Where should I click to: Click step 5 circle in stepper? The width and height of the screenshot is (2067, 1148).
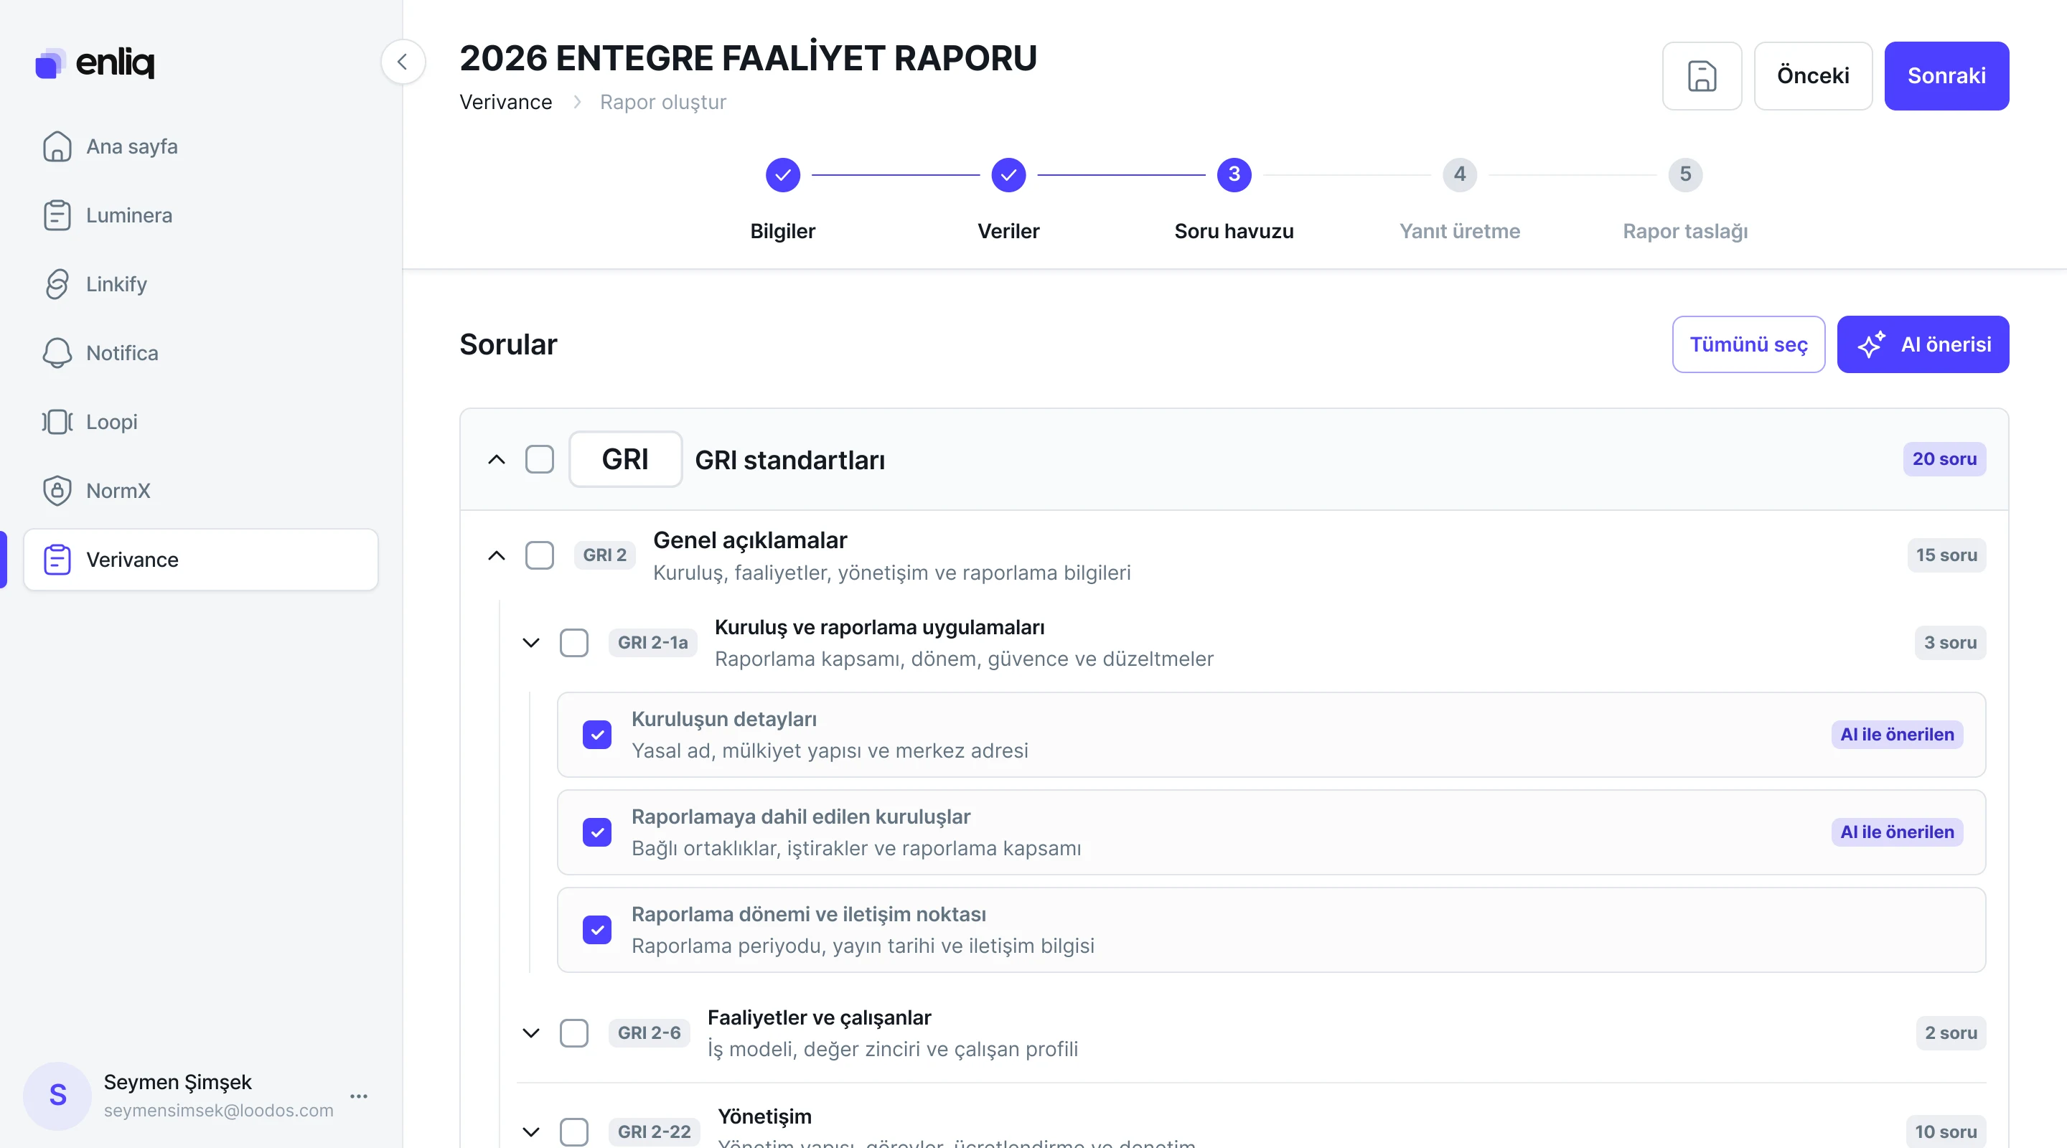click(1685, 175)
